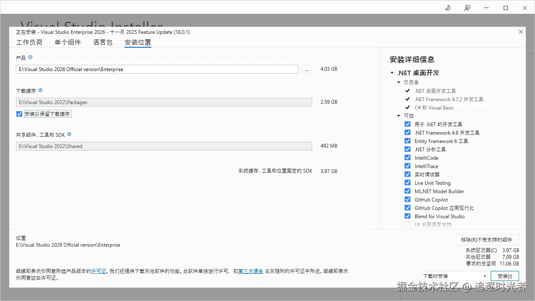Click the included C# 和 Visual Basic item
The image size is (535, 301).
click(434, 107)
